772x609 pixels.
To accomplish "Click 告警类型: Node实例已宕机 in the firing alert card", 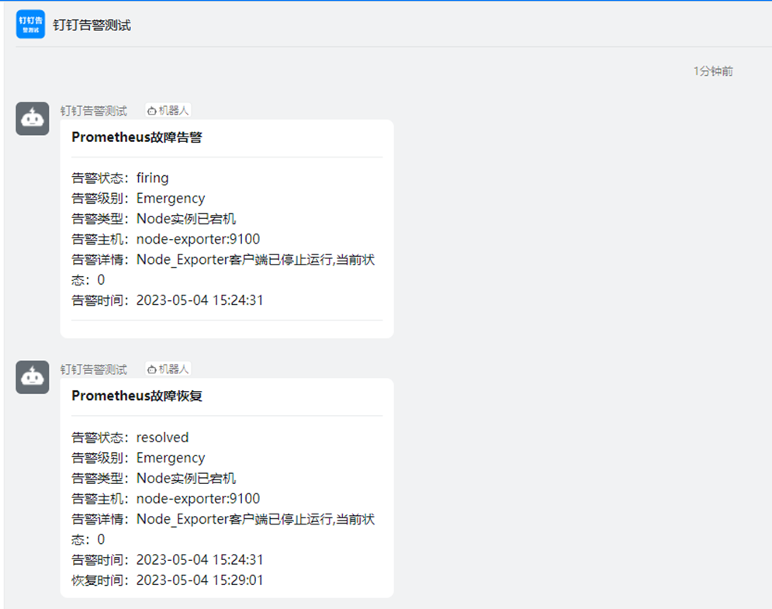I will [154, 219].
